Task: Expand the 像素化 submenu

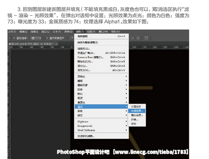Action: tap(101, 103)
